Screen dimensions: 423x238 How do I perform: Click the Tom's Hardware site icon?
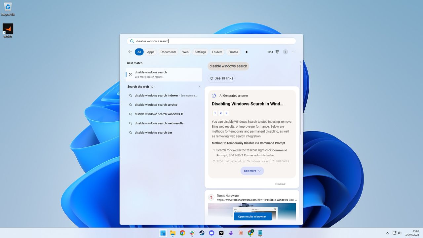tap(211, 198)
